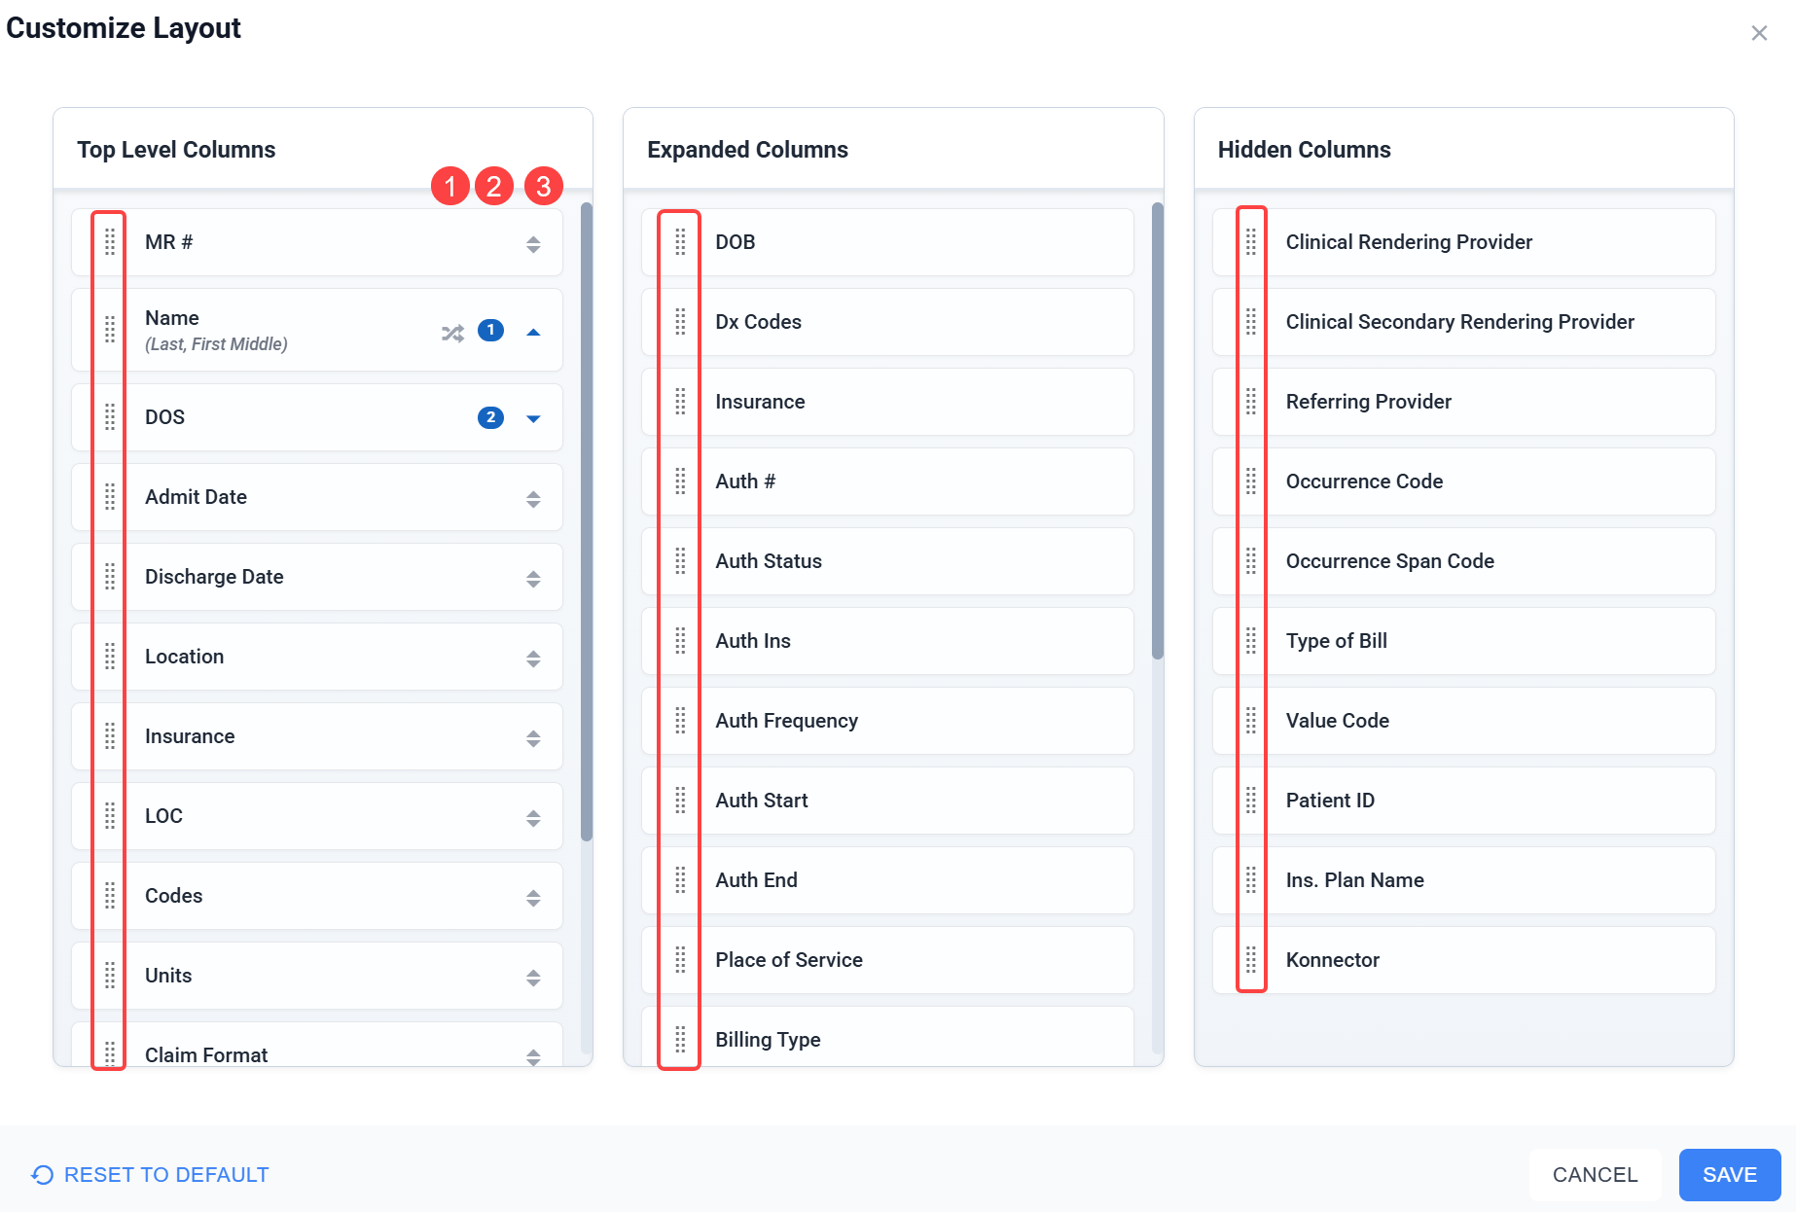Click the sort arrows on Codes row
1796x1212 pixels.
(x=533, y=898)
